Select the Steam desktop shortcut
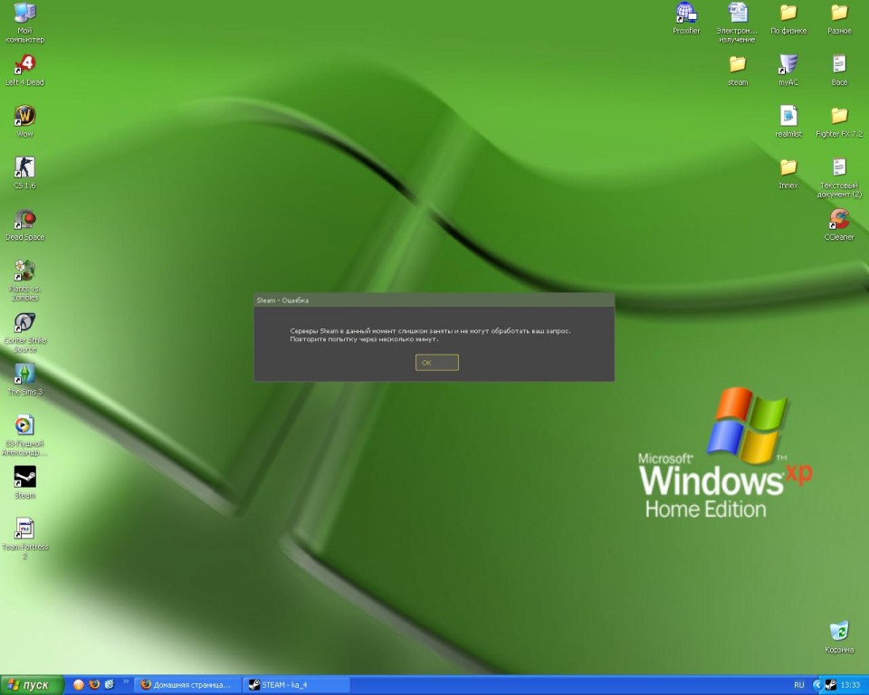The height and width of the screenshot is (695, 869). tap(24, 482)
